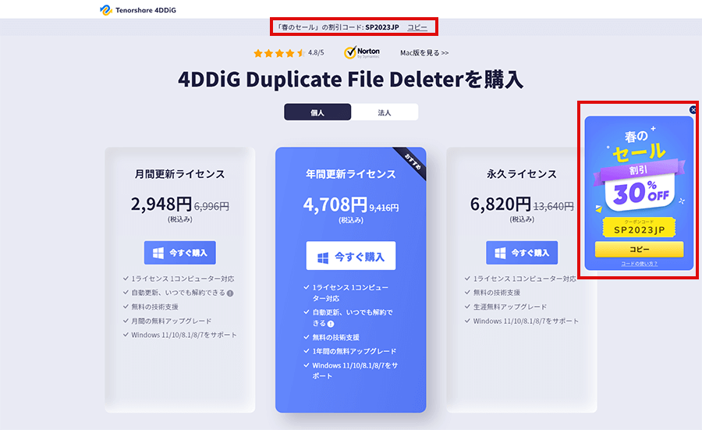Open コードの使い方 link in popup
The width and height of the screenshot is (702, 430).
pos(640,264)
